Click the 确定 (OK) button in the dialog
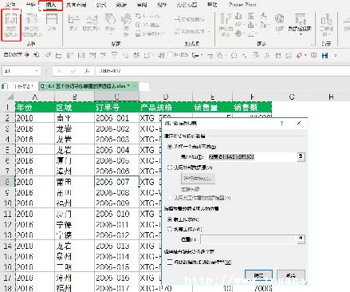The width and height of the screenshot is (350, 292). (258, 275)
